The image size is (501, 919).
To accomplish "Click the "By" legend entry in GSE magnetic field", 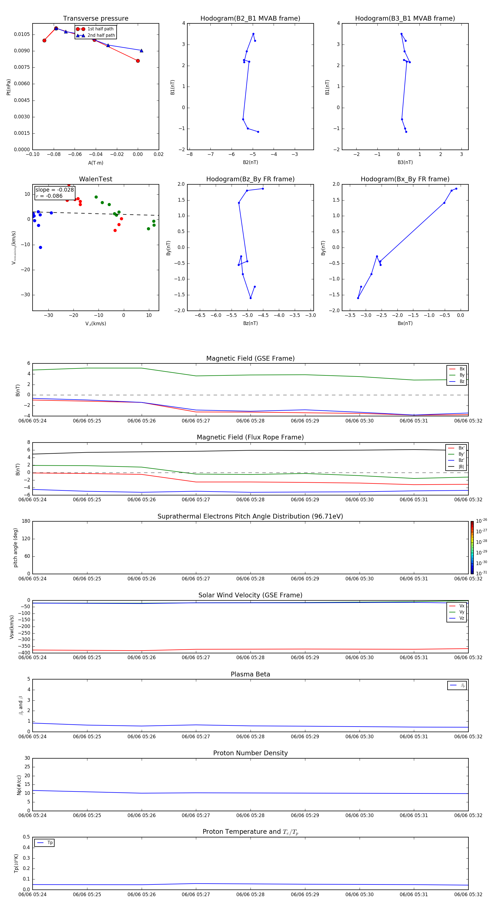I will pyautogui.click(x=457, y=375).
